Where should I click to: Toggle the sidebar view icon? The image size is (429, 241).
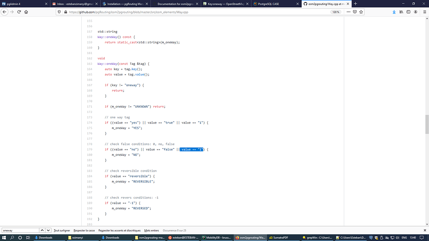coord(407,12)
